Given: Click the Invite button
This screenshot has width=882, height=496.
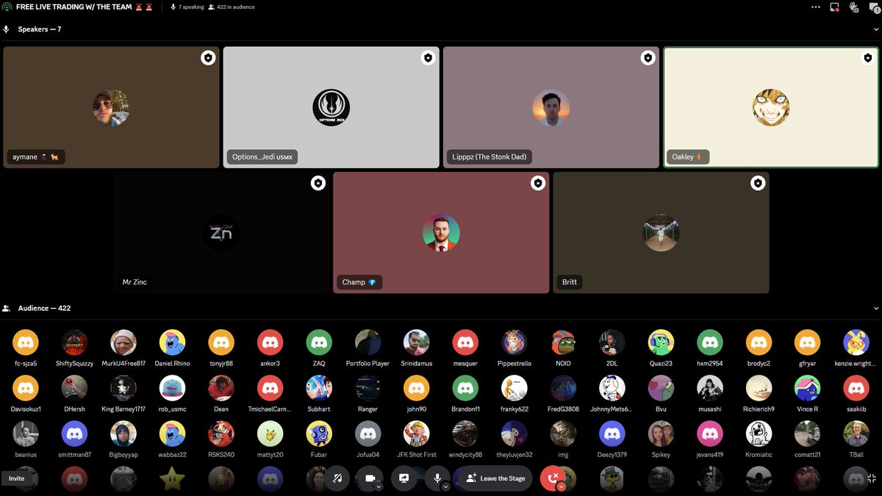Looking at the screenshot, I should click(x=16, y=478).
